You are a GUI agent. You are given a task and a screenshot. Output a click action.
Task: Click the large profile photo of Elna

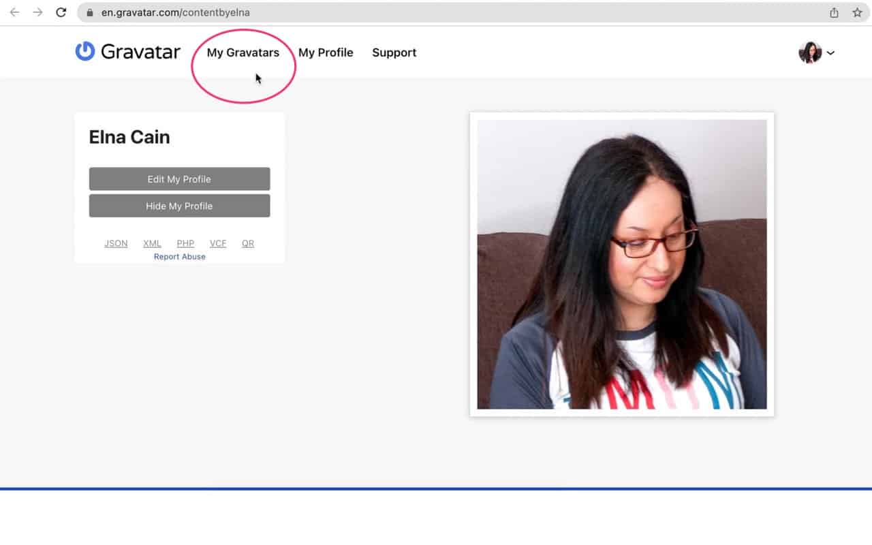tap(621, 264)
